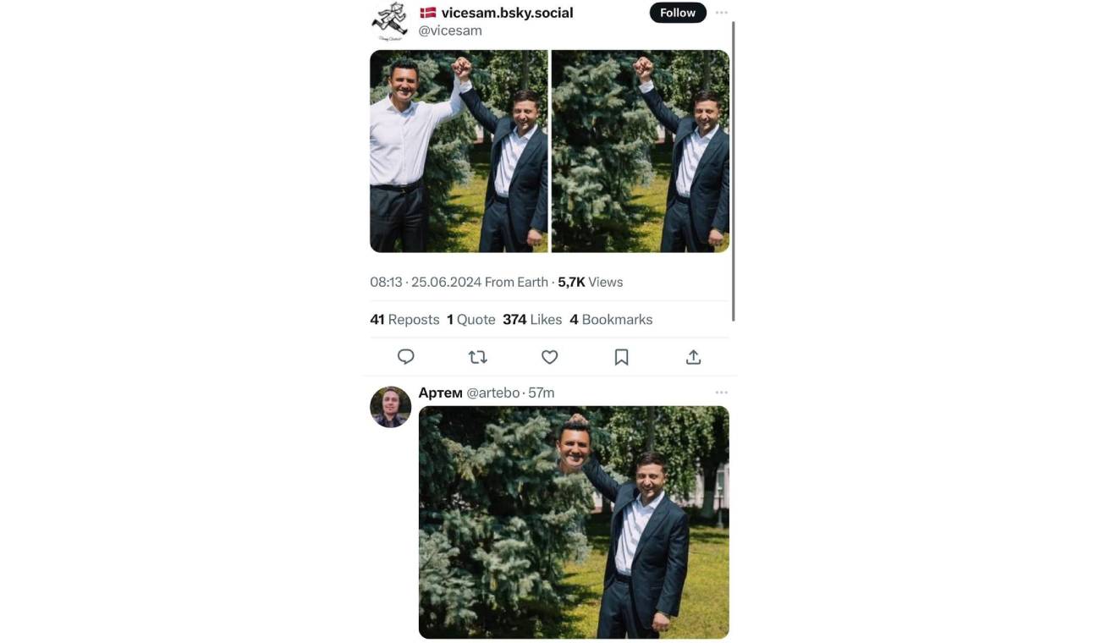
Task: Open more options for the vicesam post
Action: click(721, 13)
